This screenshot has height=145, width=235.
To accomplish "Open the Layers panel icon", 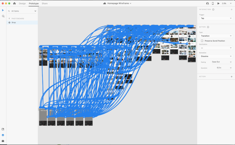I will point(3,135).
